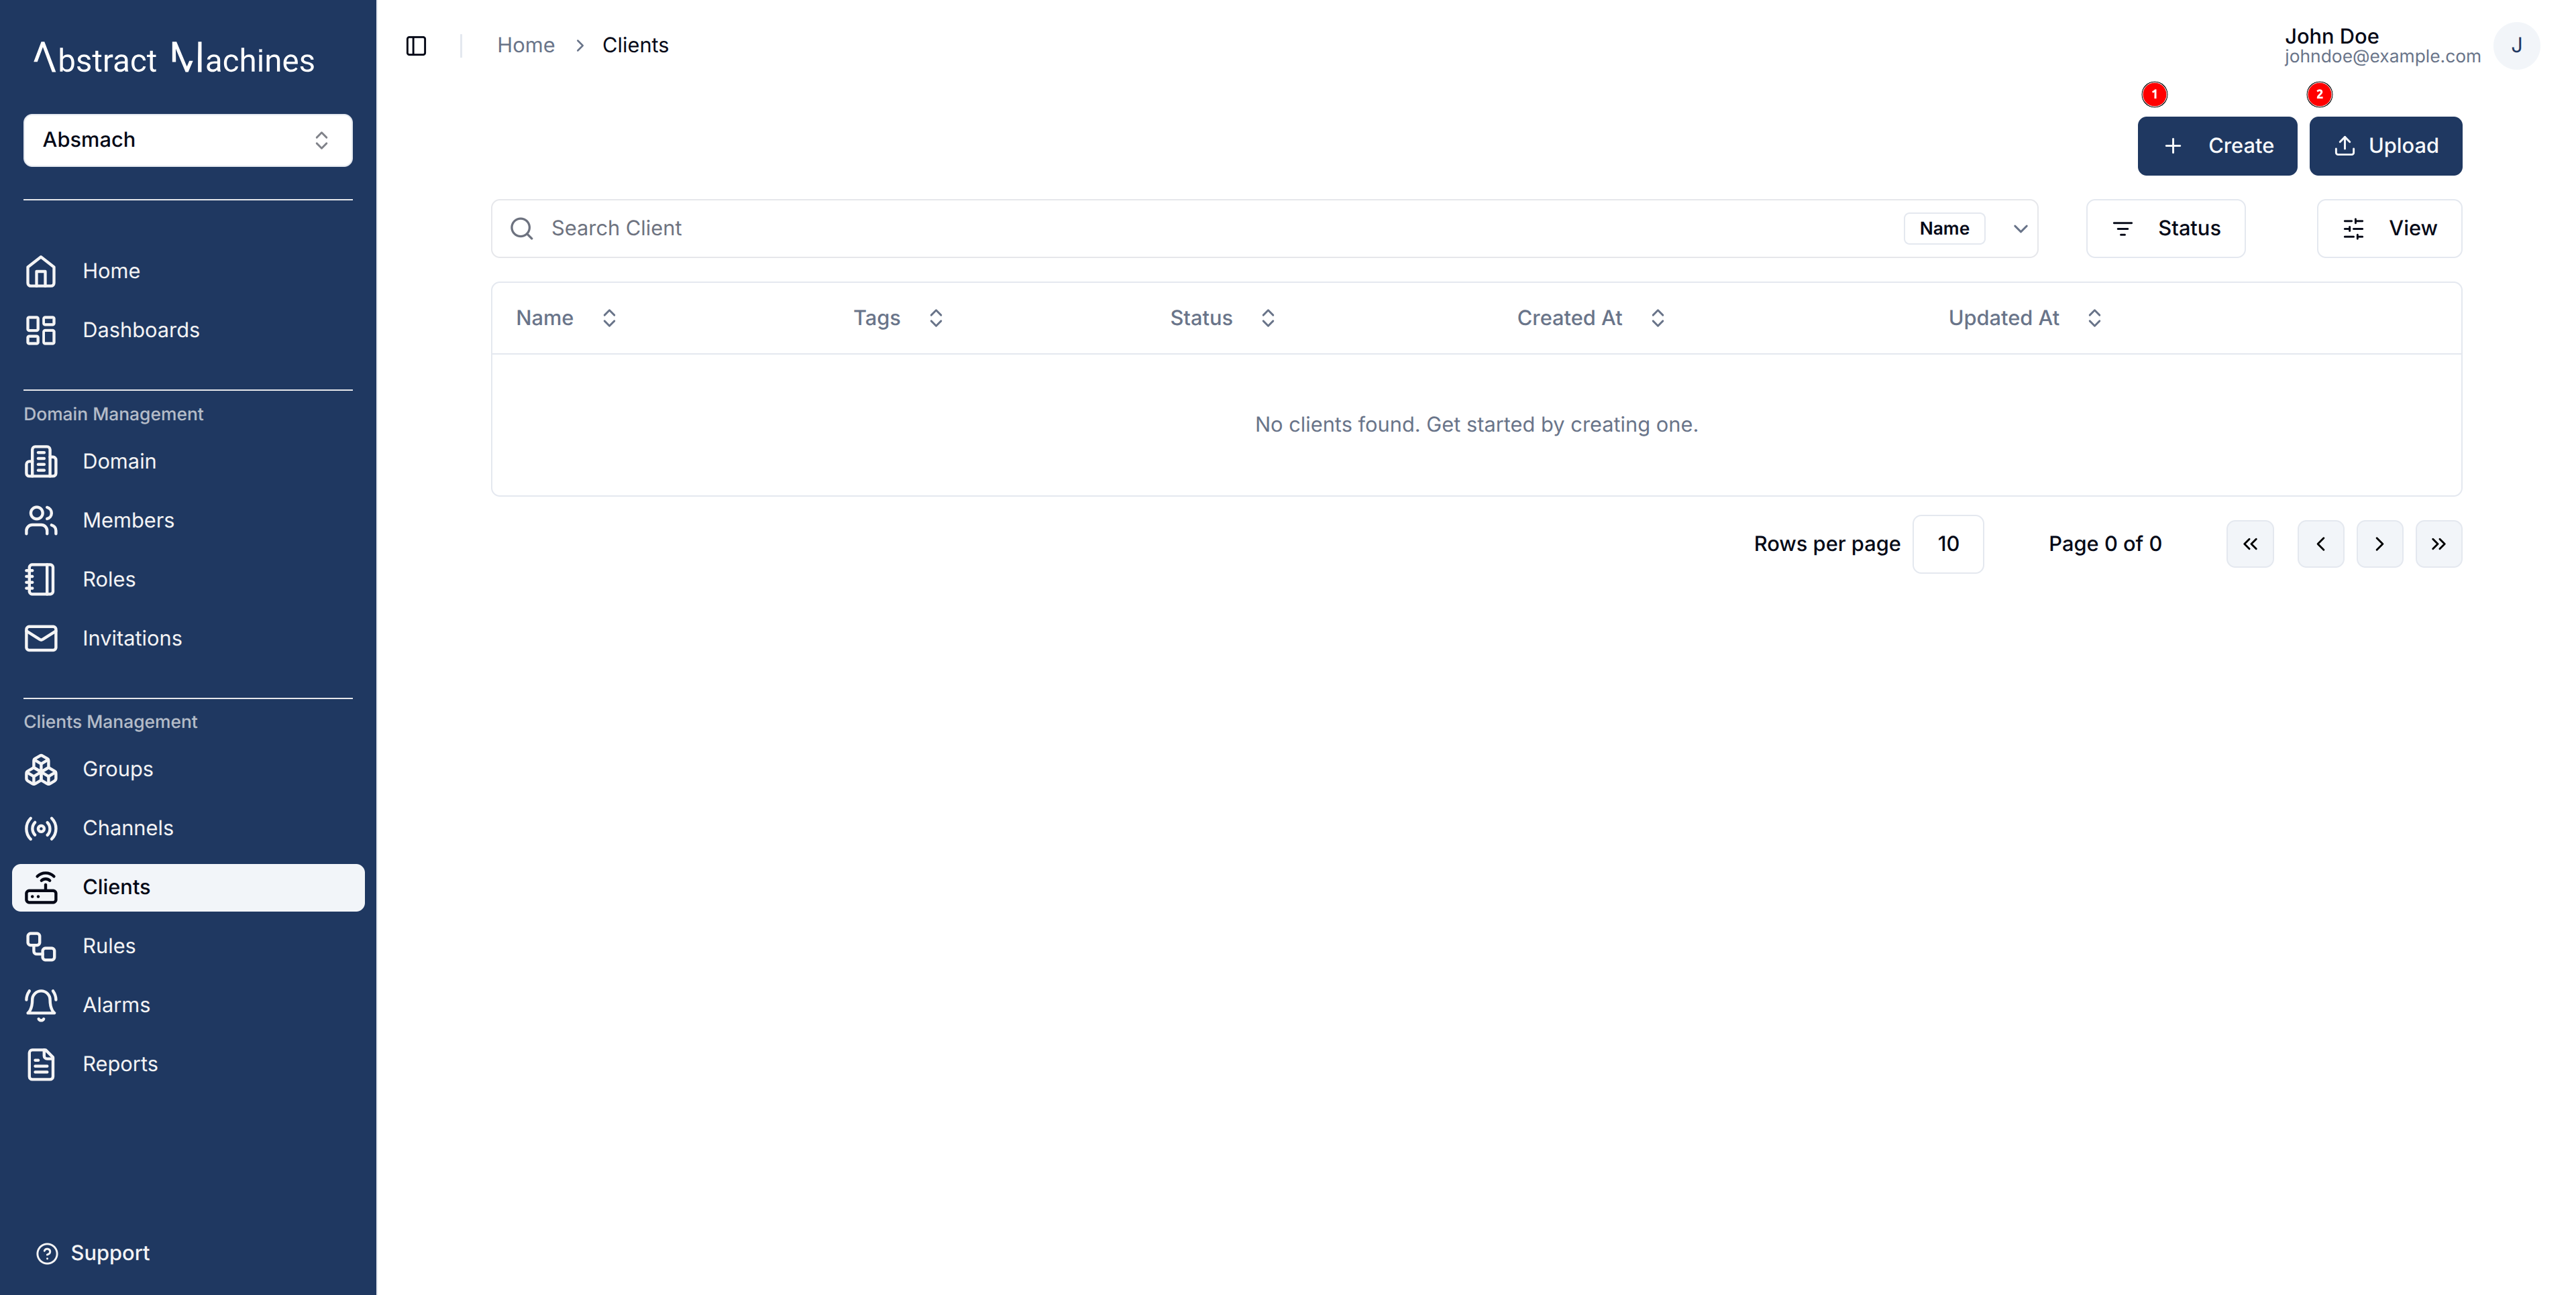Toggle the sidebar panel icon
This screenshot has height=1295, width=2576.
416,46
